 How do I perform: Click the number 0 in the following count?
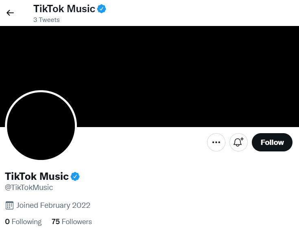pos(7,222)
